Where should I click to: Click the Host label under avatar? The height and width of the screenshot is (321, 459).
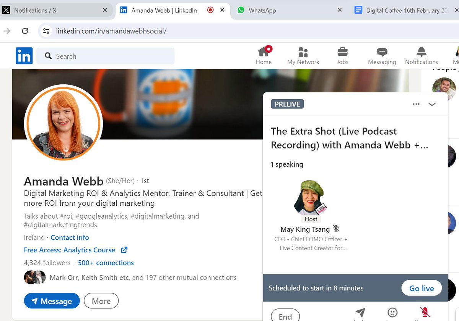point(311,219)
